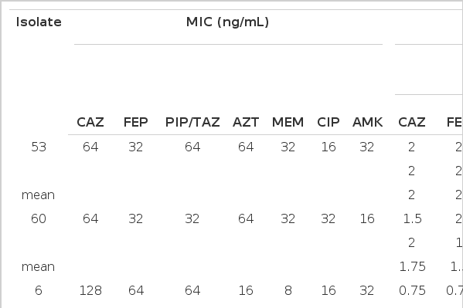Click the second mean row label

click(39, 267)
